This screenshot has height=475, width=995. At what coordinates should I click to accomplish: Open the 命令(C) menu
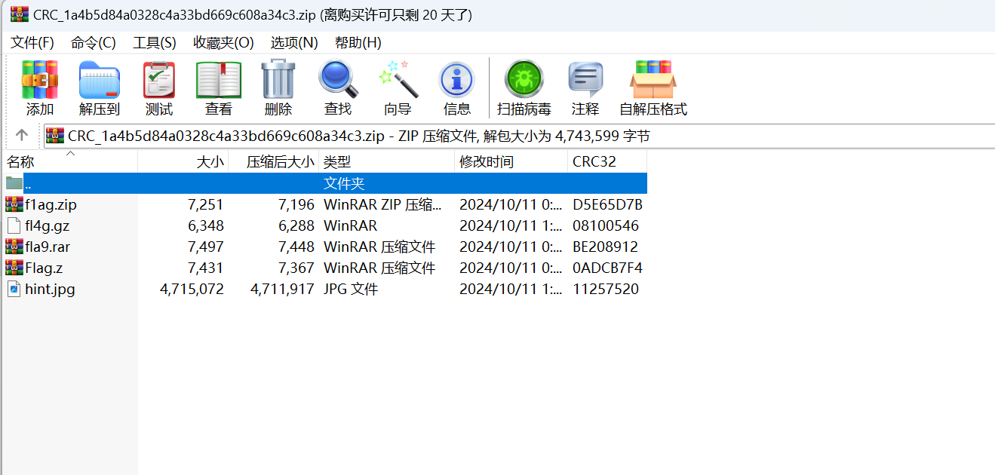[94, 42]
